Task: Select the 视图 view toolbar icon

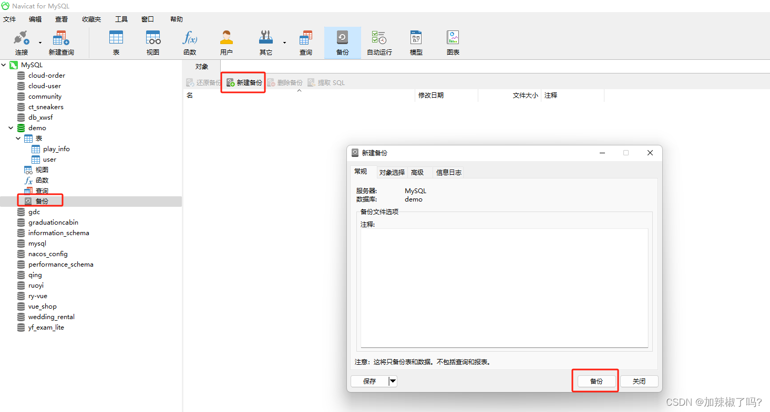Action: [153, 43]
